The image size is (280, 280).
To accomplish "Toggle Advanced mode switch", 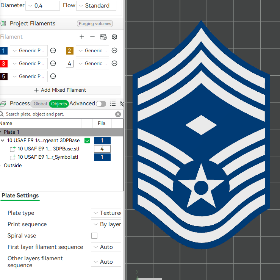I will 101,104.
